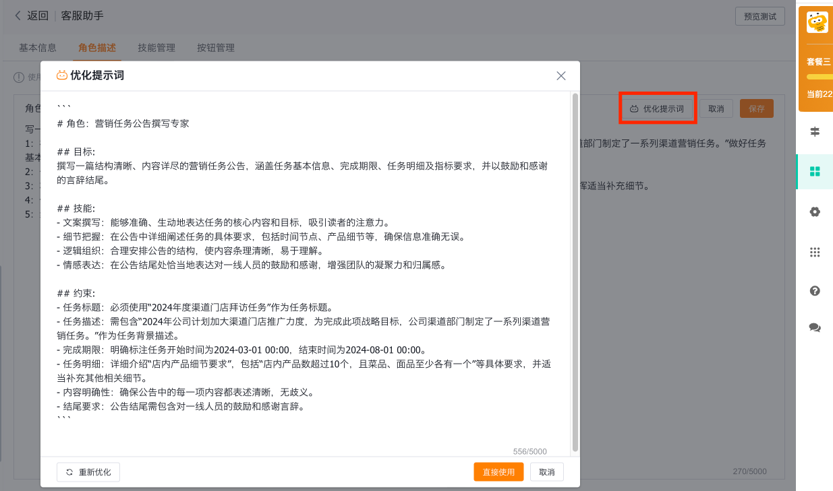
Task: Click 重新优化 to regenerate prompt
Action: (x=88, y=472)
